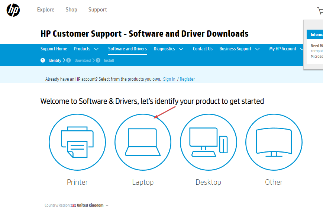The width and height of the screenshot is (323, 207).
Task: Click the Laptop label text
Action: [x=143, y=182]
